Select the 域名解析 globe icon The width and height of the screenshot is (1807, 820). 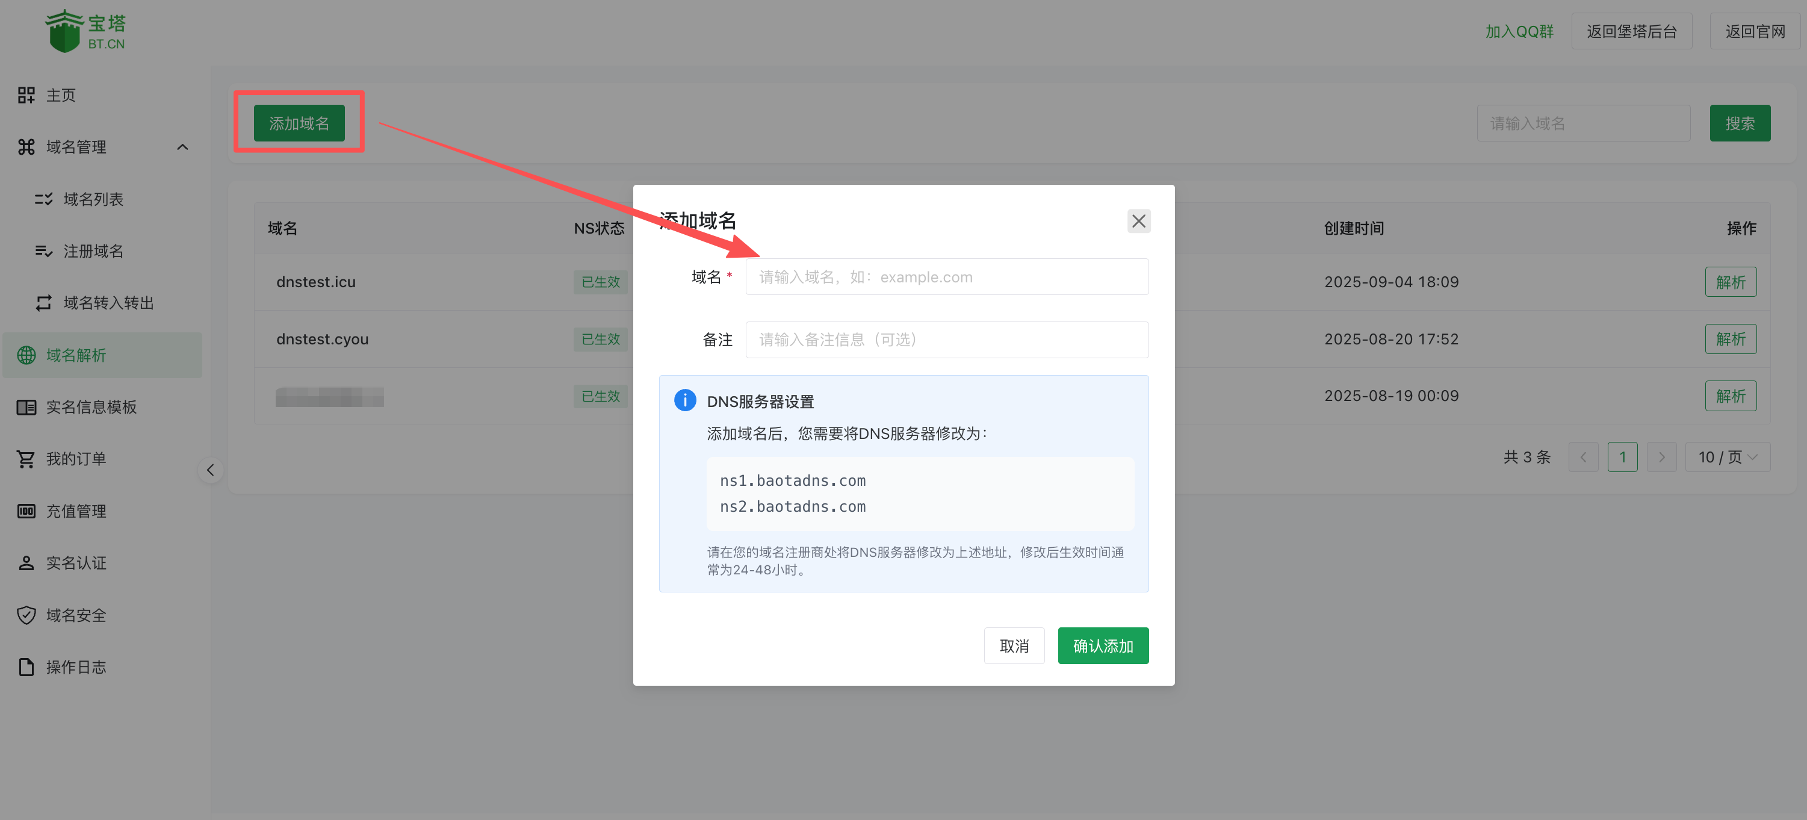pos(26,355)
